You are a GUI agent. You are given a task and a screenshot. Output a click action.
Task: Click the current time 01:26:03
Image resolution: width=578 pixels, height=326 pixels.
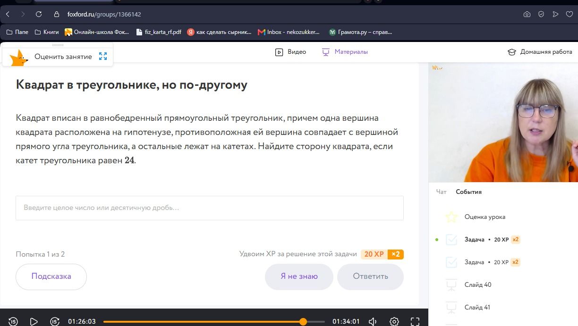point(82,321)
